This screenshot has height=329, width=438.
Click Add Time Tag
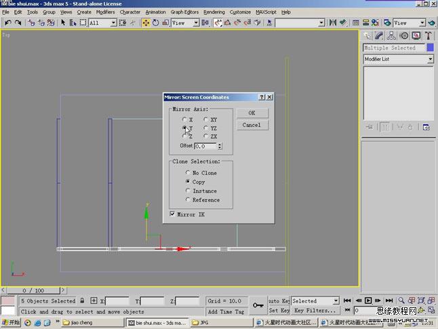coord(226,311)
